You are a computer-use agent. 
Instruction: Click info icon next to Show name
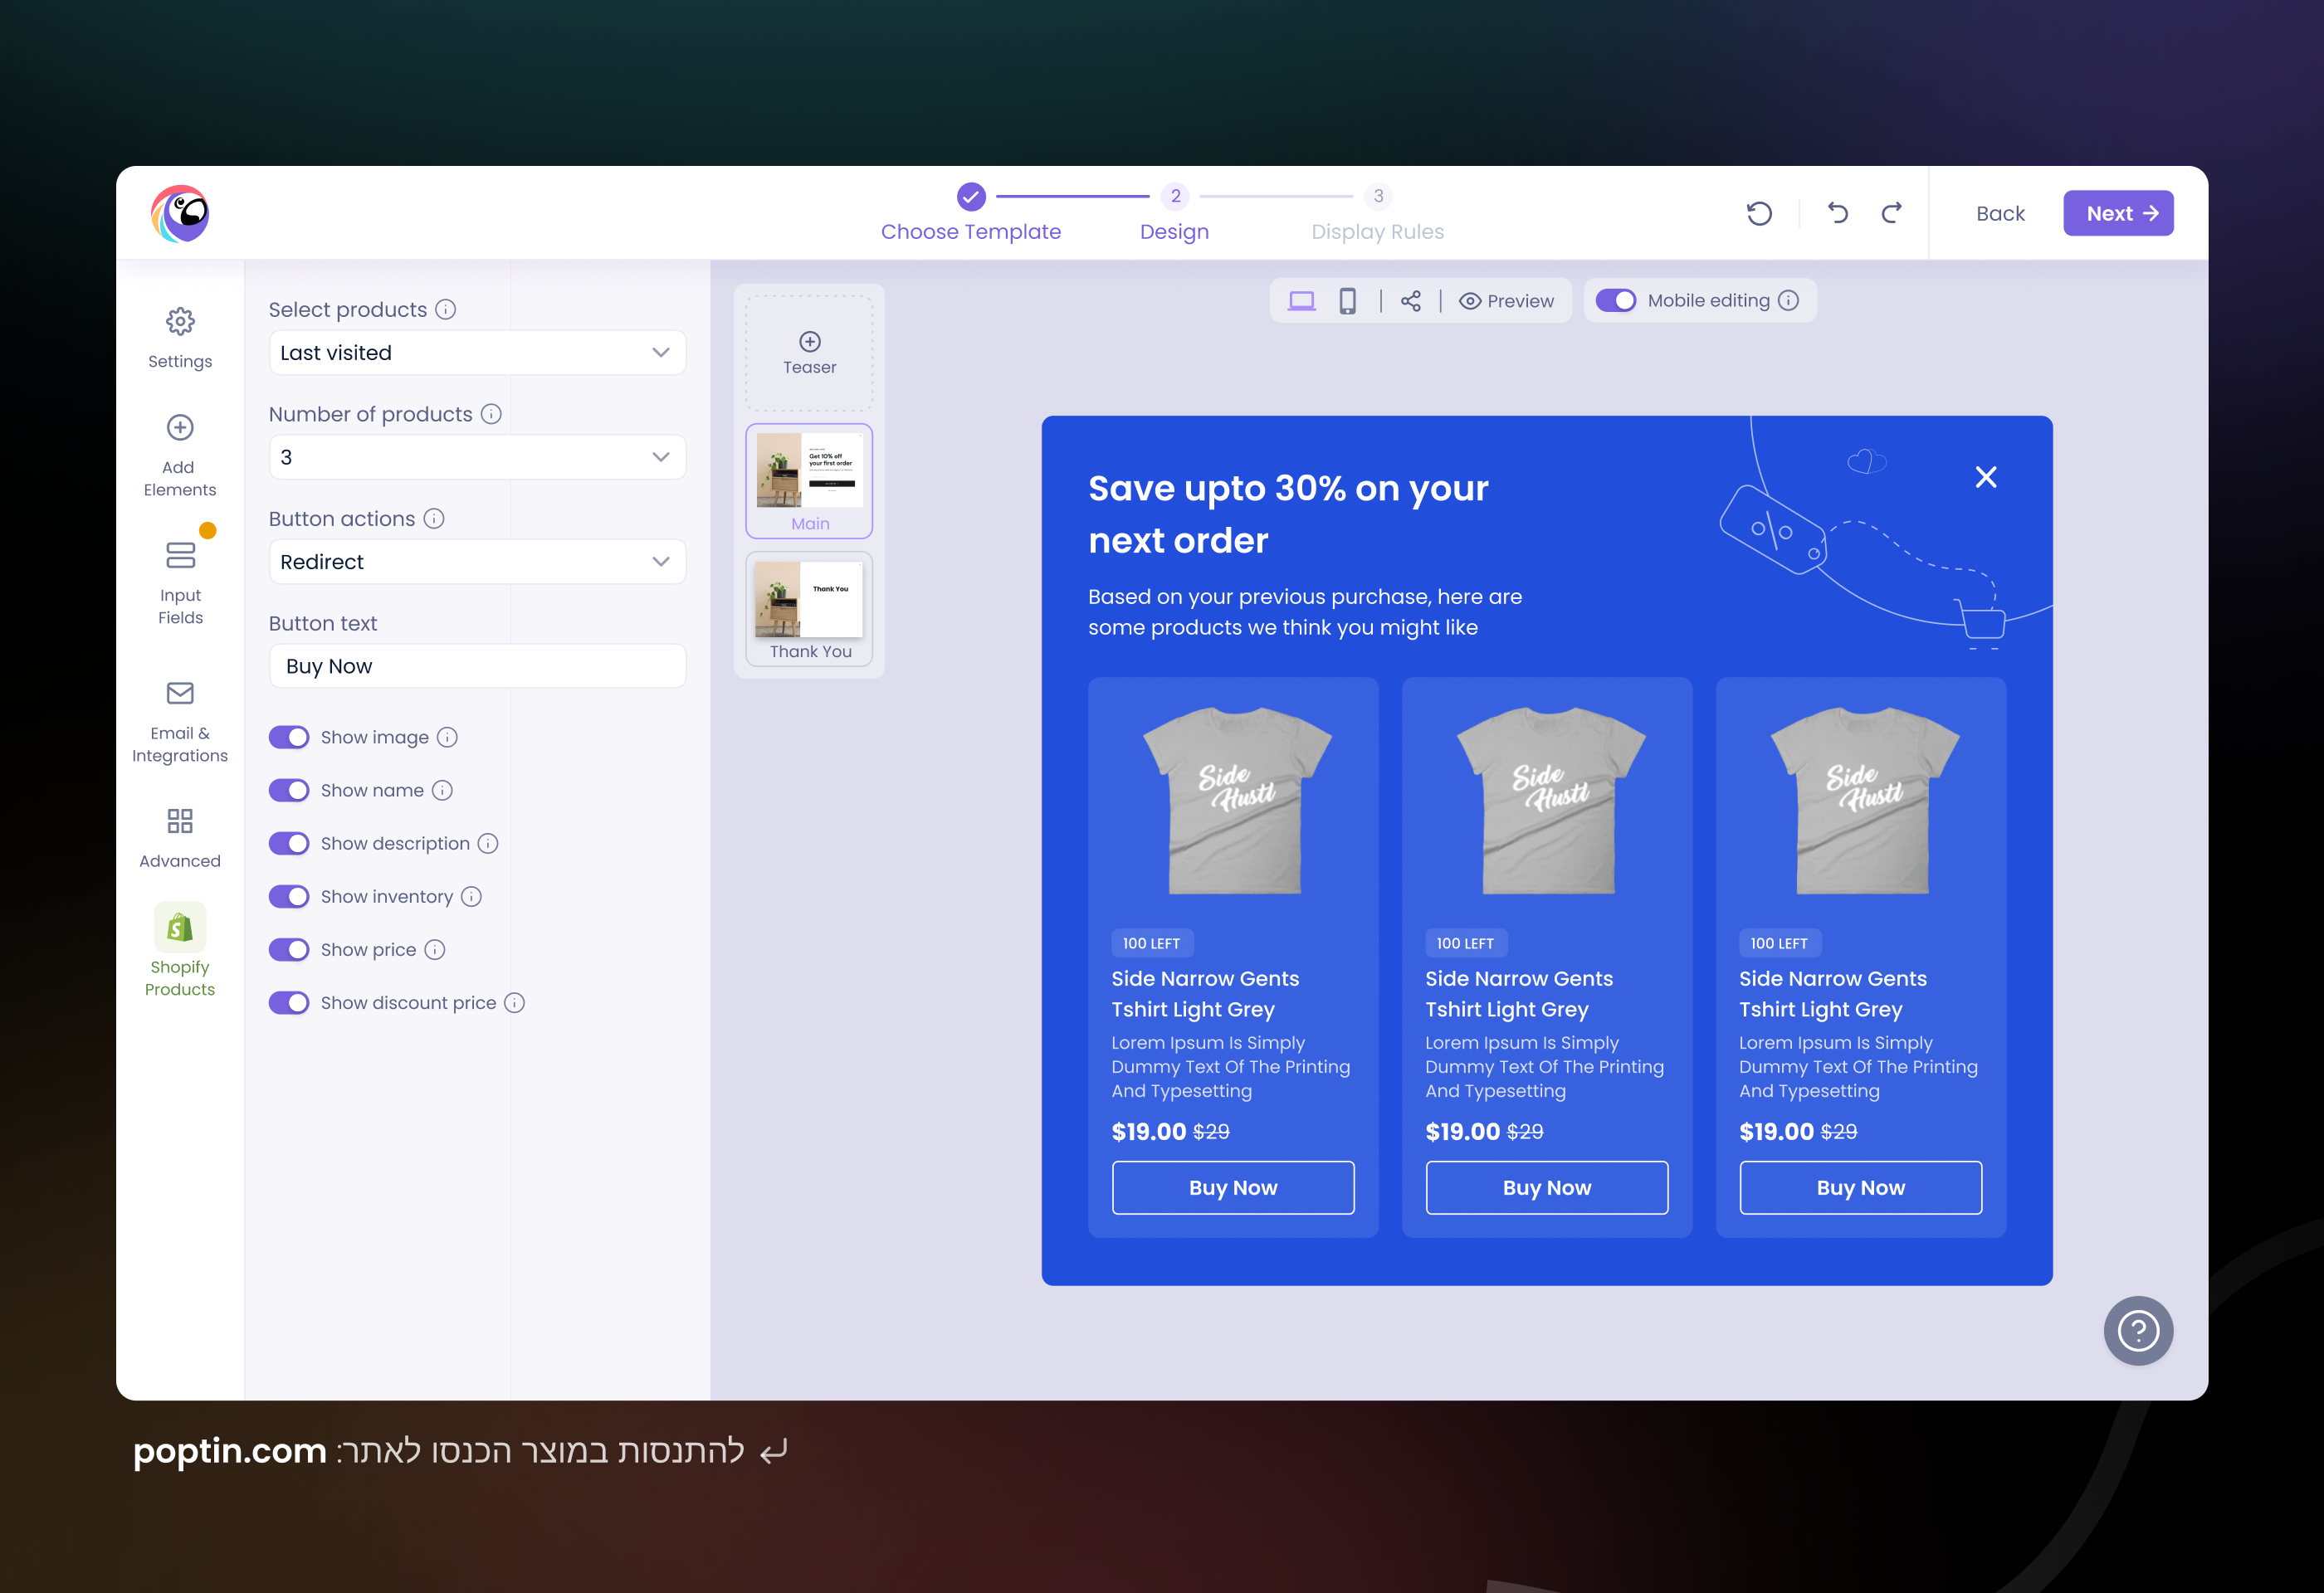pos(442,791)
